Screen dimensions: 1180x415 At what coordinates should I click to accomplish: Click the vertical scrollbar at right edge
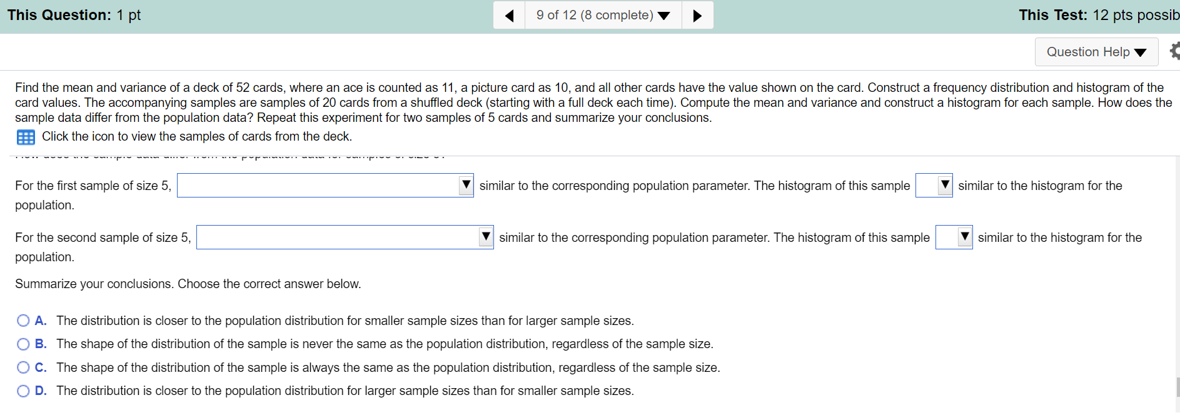point(1177,387)
